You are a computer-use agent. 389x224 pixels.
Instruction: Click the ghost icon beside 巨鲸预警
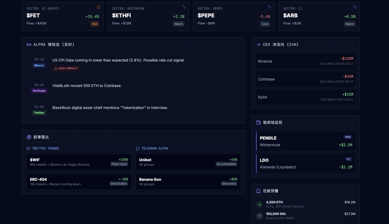pyautogui.click(x=258, y=191)
